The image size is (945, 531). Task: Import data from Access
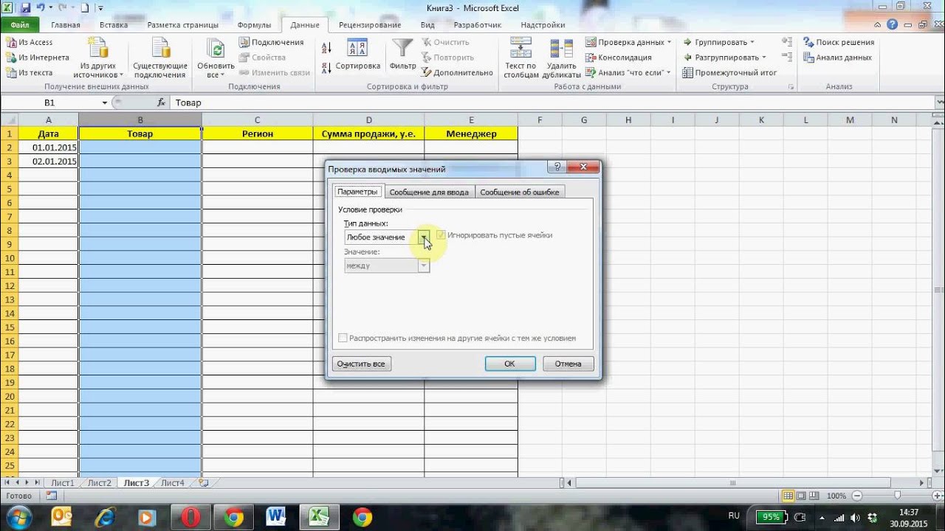30,42
